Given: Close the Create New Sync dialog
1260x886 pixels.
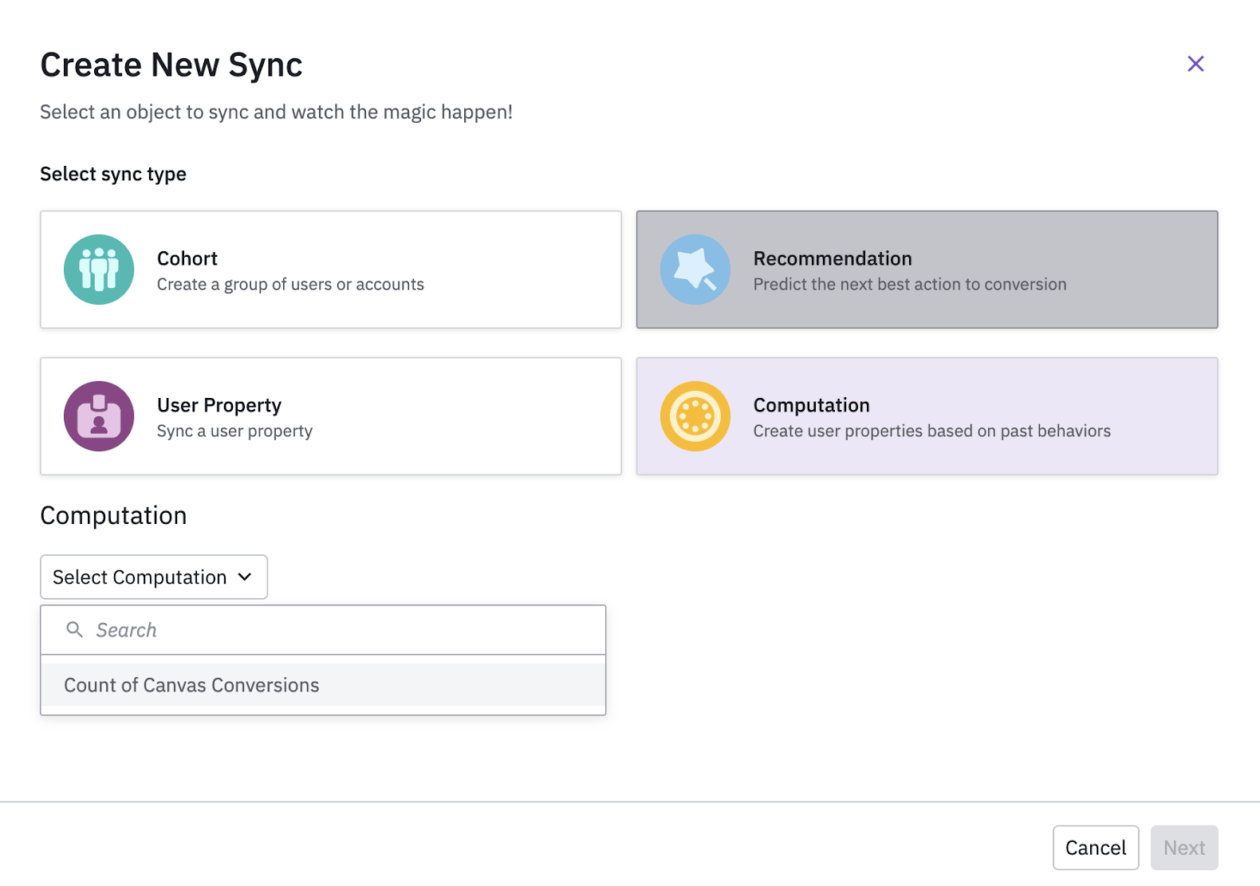Looking at the screenshot, I should 1195,64.
